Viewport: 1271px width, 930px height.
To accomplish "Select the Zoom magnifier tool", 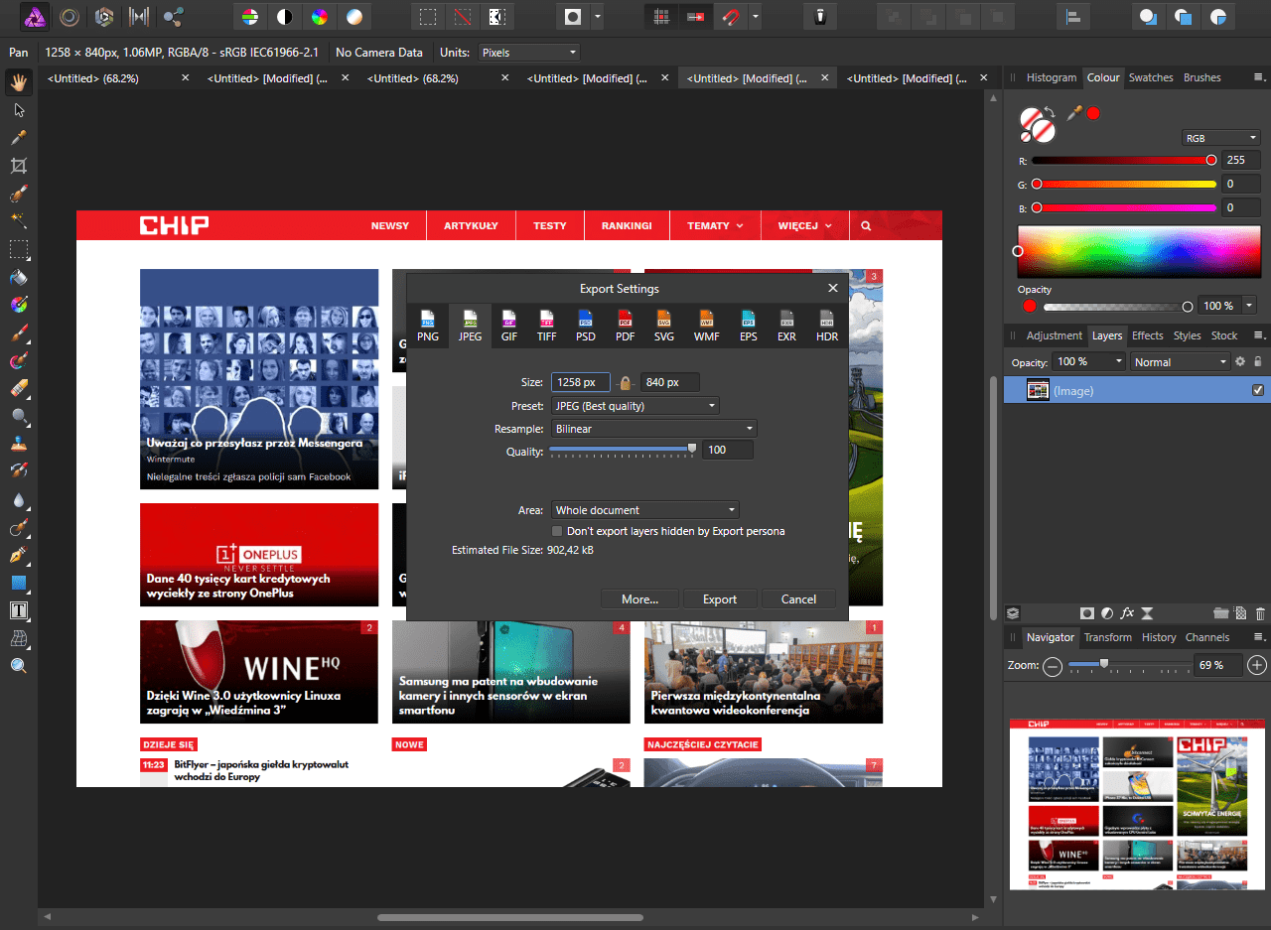I will (x=18, y=666).
